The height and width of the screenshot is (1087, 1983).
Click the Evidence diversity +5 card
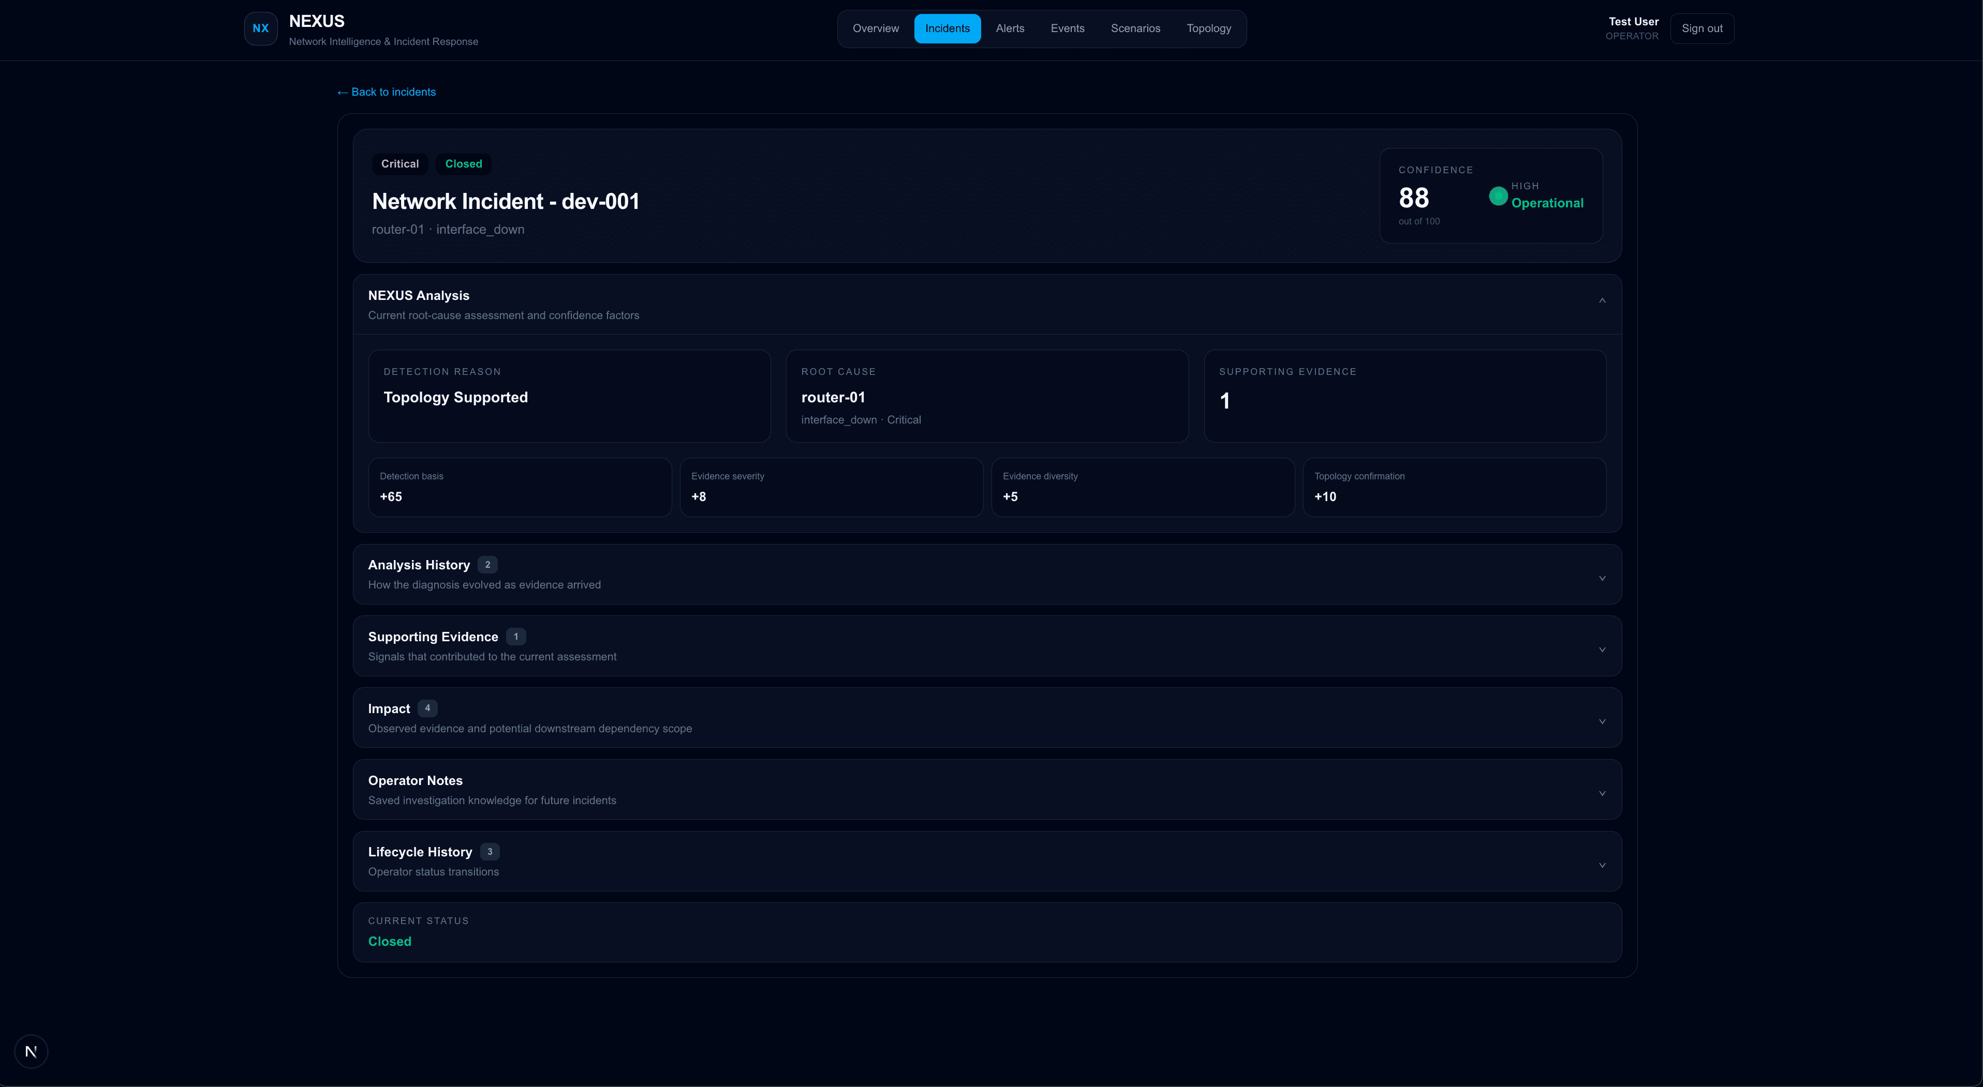point(1143,488)
